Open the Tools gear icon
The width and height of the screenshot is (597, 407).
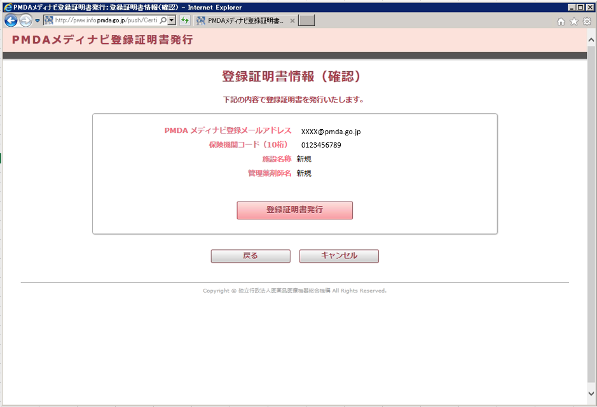pyautogui.click(x=587, y=22)
